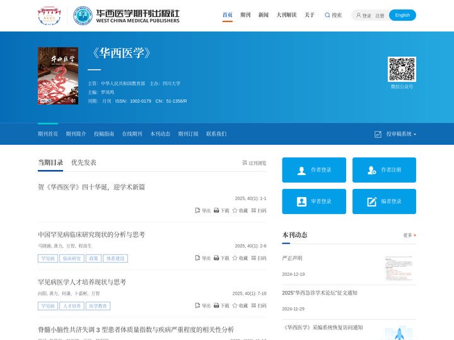Viewport: 454px width, 340px height.
Task: Click the 作者登录 person icon
Action: coord(301,171)
